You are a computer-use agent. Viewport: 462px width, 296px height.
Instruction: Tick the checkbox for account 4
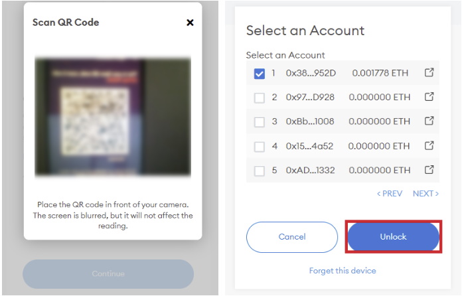pyautogui.click(x=260, y=147)
